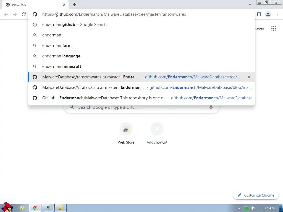Click the voice search microphone icon
The image size is (283, 212).
[211, 107]
